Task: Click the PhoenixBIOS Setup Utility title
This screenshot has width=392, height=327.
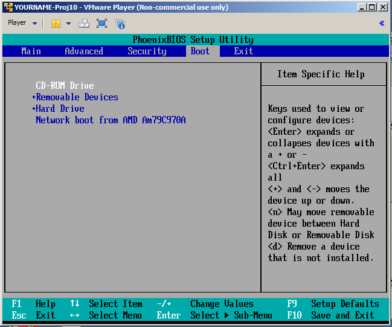Action: 193,40
